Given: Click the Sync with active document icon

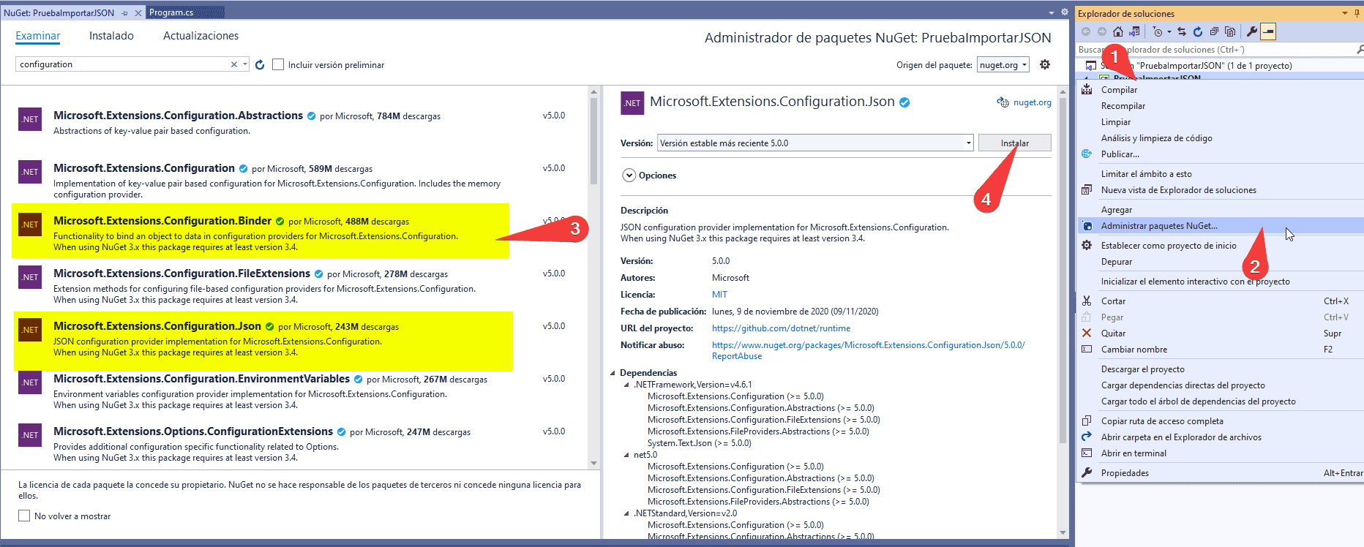Looking at the screenshot, I should (x=1181, y=31).
